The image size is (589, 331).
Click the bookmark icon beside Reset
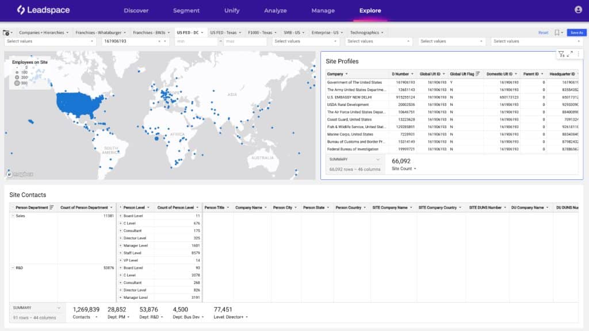point(557,33)
